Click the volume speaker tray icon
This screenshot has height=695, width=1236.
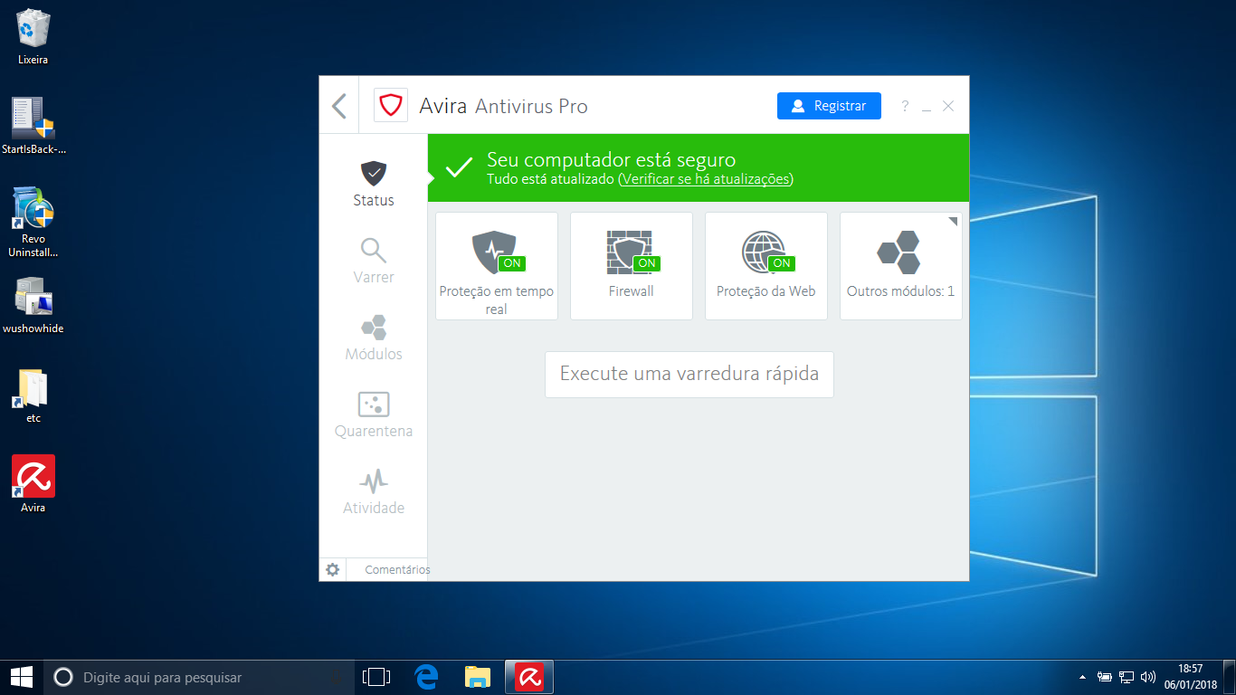(1148, 677)
